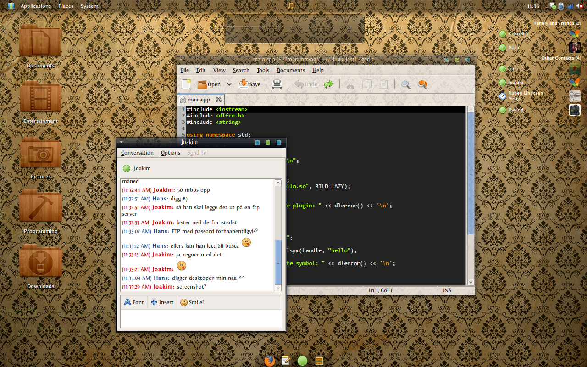Click the Save button in gedit
The height and width of the screenshot is (367, 587).
(x=250, y=84)
